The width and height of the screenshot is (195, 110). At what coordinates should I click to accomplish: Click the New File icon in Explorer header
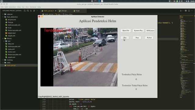pyautogui.click(x=24, y=11)
